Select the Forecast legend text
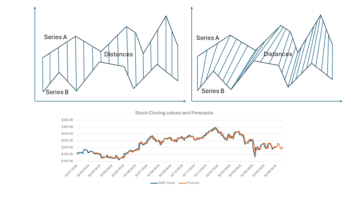The image size is (351, 197). click(x=193, y=183)
